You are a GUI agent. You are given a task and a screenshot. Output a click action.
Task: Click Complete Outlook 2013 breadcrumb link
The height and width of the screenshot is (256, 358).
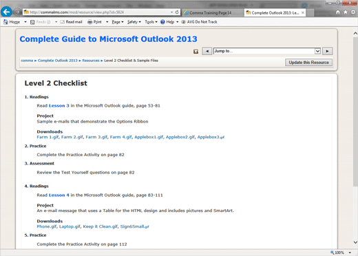point(58,61)
